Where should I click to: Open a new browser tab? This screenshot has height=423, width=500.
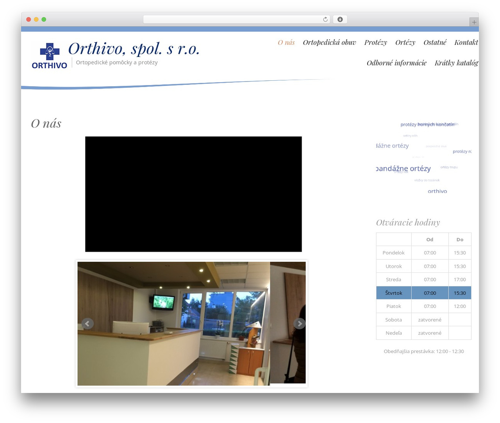(x=474, y=22)
